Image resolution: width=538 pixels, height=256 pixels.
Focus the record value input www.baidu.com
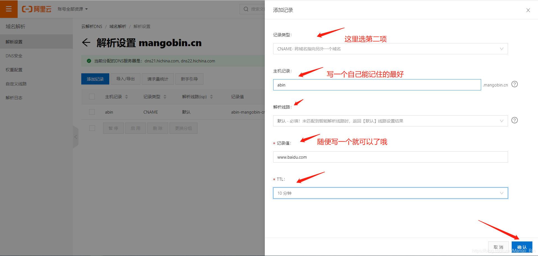tap(390, 157)
